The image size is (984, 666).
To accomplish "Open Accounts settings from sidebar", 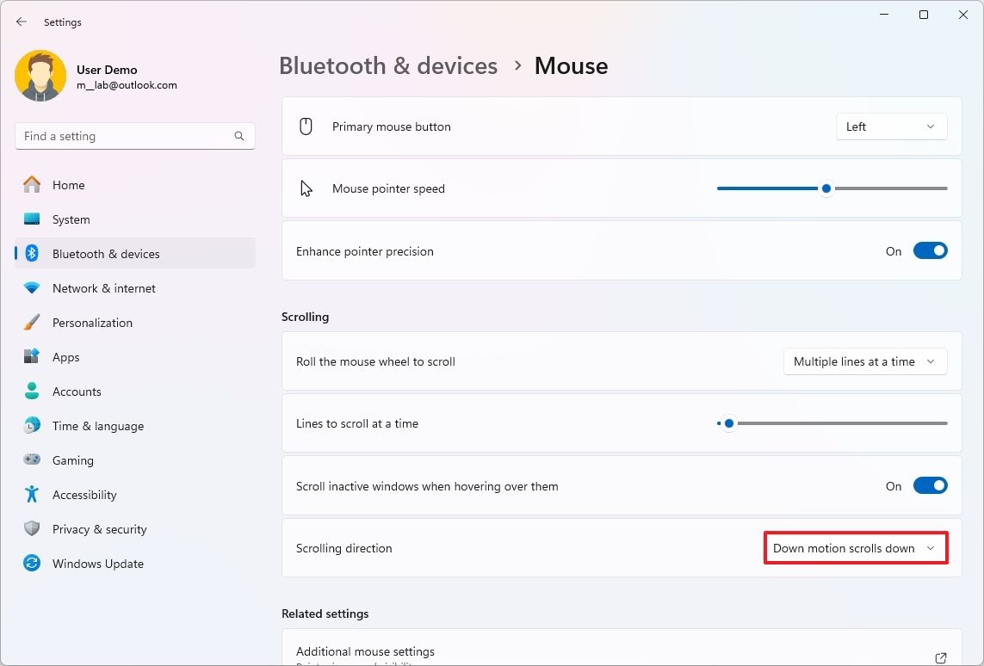I will click(77, 392).
